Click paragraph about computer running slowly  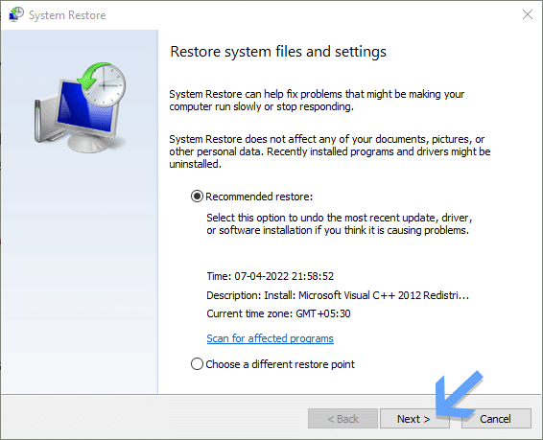pos(317,101)
